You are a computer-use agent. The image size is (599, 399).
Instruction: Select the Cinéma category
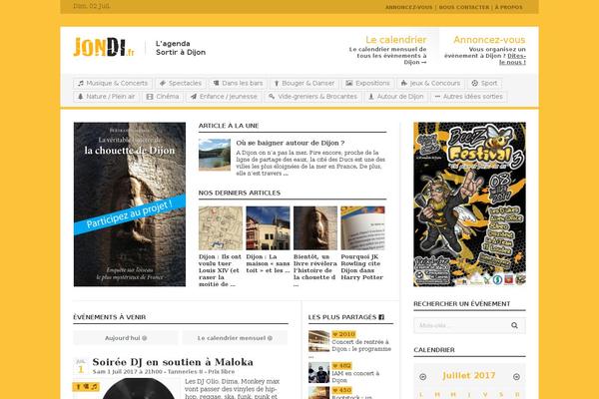coord(163,97)
